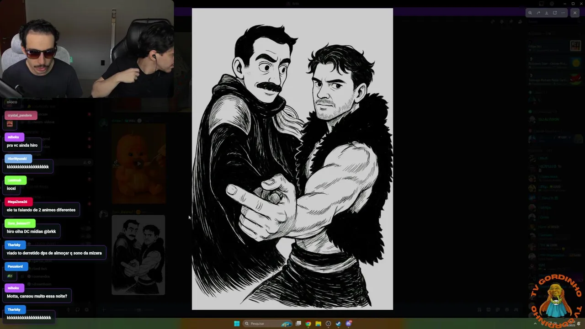Screen dimensions: 585x329
Task: Open the three-dots more options menu
Action: [563, 13]
